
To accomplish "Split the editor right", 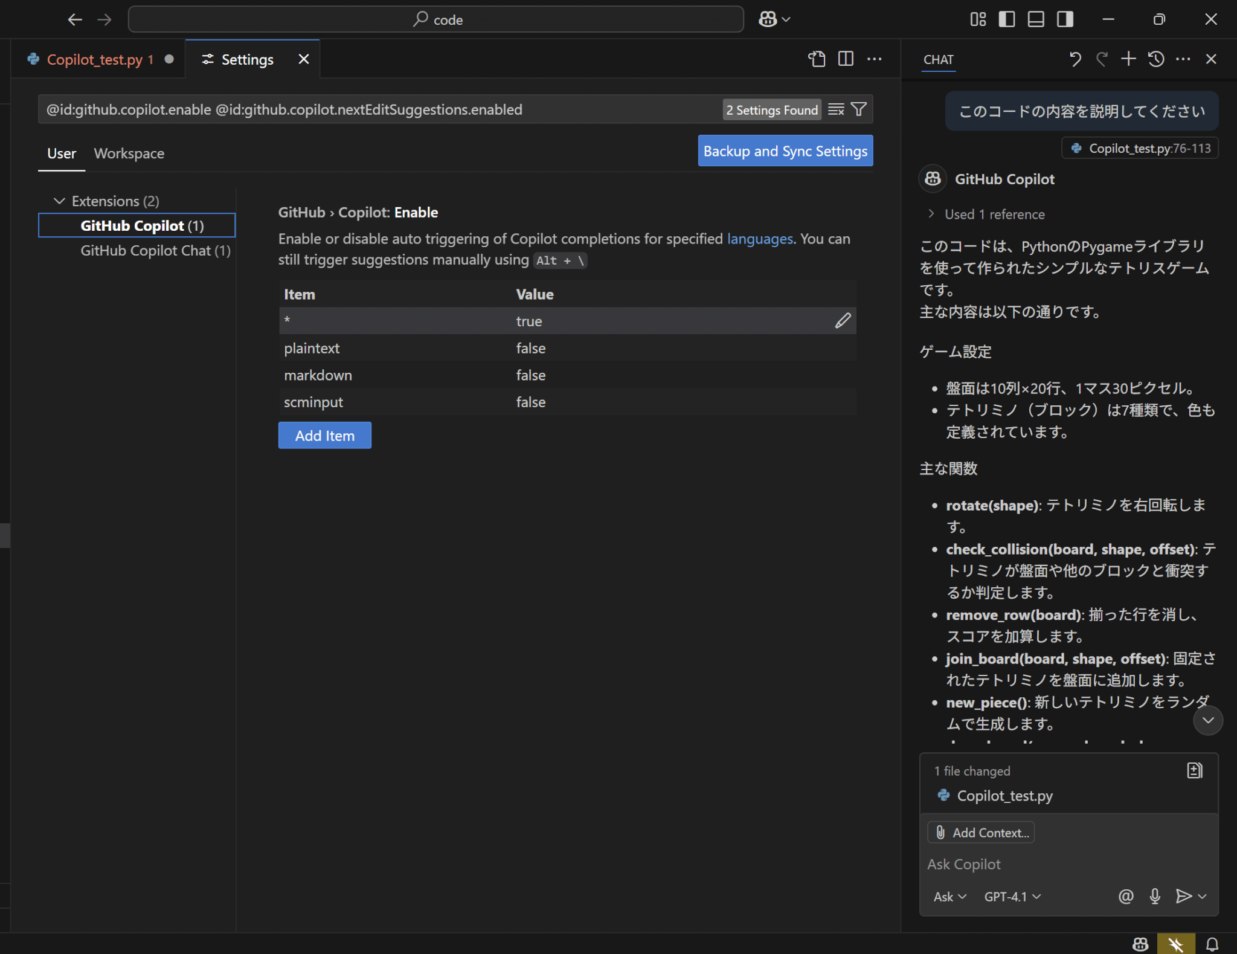I will pyautogui.click(x=846, y=59).
